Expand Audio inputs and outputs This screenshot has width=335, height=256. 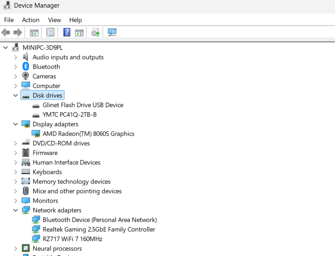click(x=15, y=57)
